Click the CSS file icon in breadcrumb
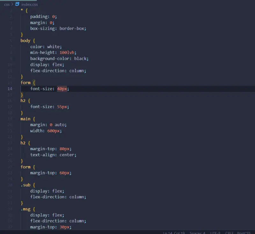Screen dimensions: 255x234 pyautogui.click(x=17, y=4)
